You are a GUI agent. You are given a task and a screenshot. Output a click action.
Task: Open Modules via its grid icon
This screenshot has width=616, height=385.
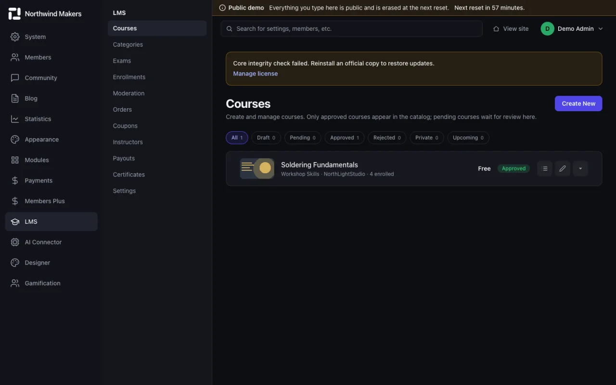[x=15, y=160]
